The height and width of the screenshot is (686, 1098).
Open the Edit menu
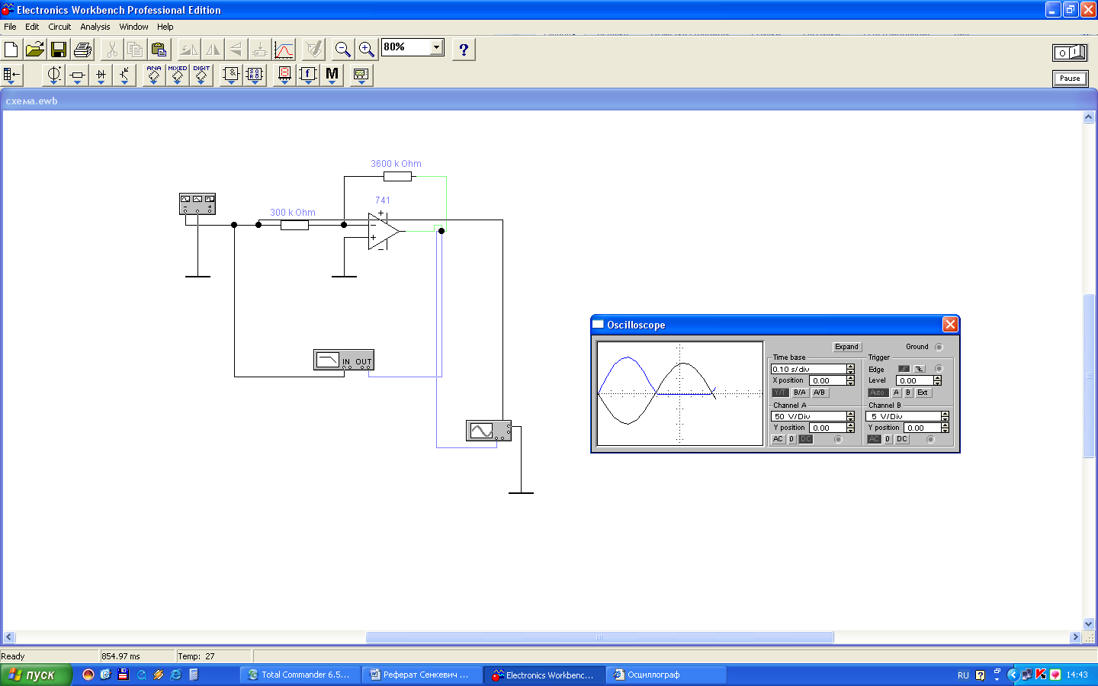(x=32, y=27)
